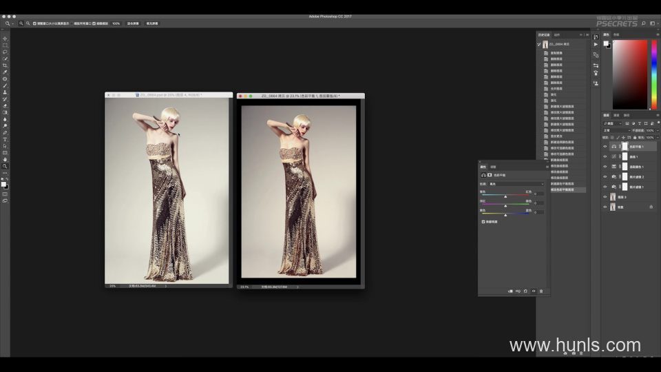The image size is (661, 372).
Task: Switch to the Swatches tab beside Color
Action: point(616,34)
